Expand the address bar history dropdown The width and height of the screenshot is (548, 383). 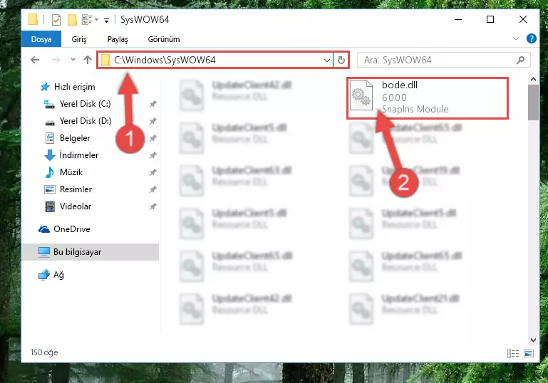click(327, 61)
